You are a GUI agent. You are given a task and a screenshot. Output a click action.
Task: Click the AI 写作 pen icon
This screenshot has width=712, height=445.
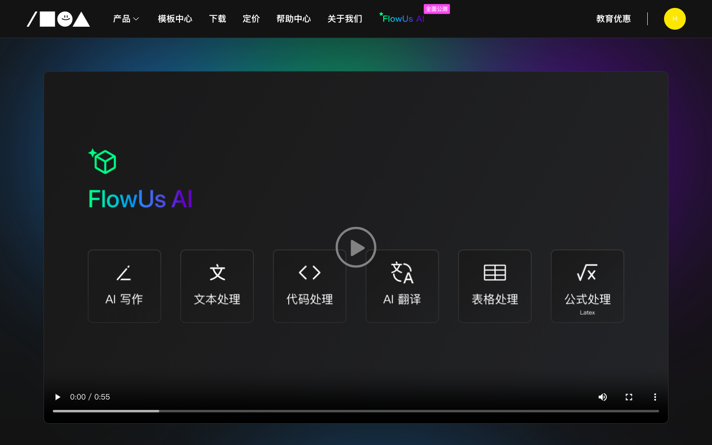click(124, 273)
